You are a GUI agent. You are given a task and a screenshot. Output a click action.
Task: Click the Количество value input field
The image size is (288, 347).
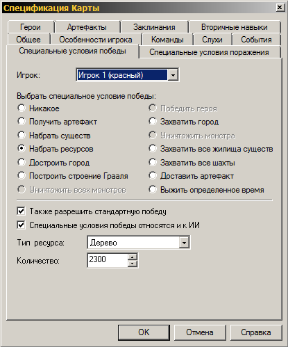[108, 260]
